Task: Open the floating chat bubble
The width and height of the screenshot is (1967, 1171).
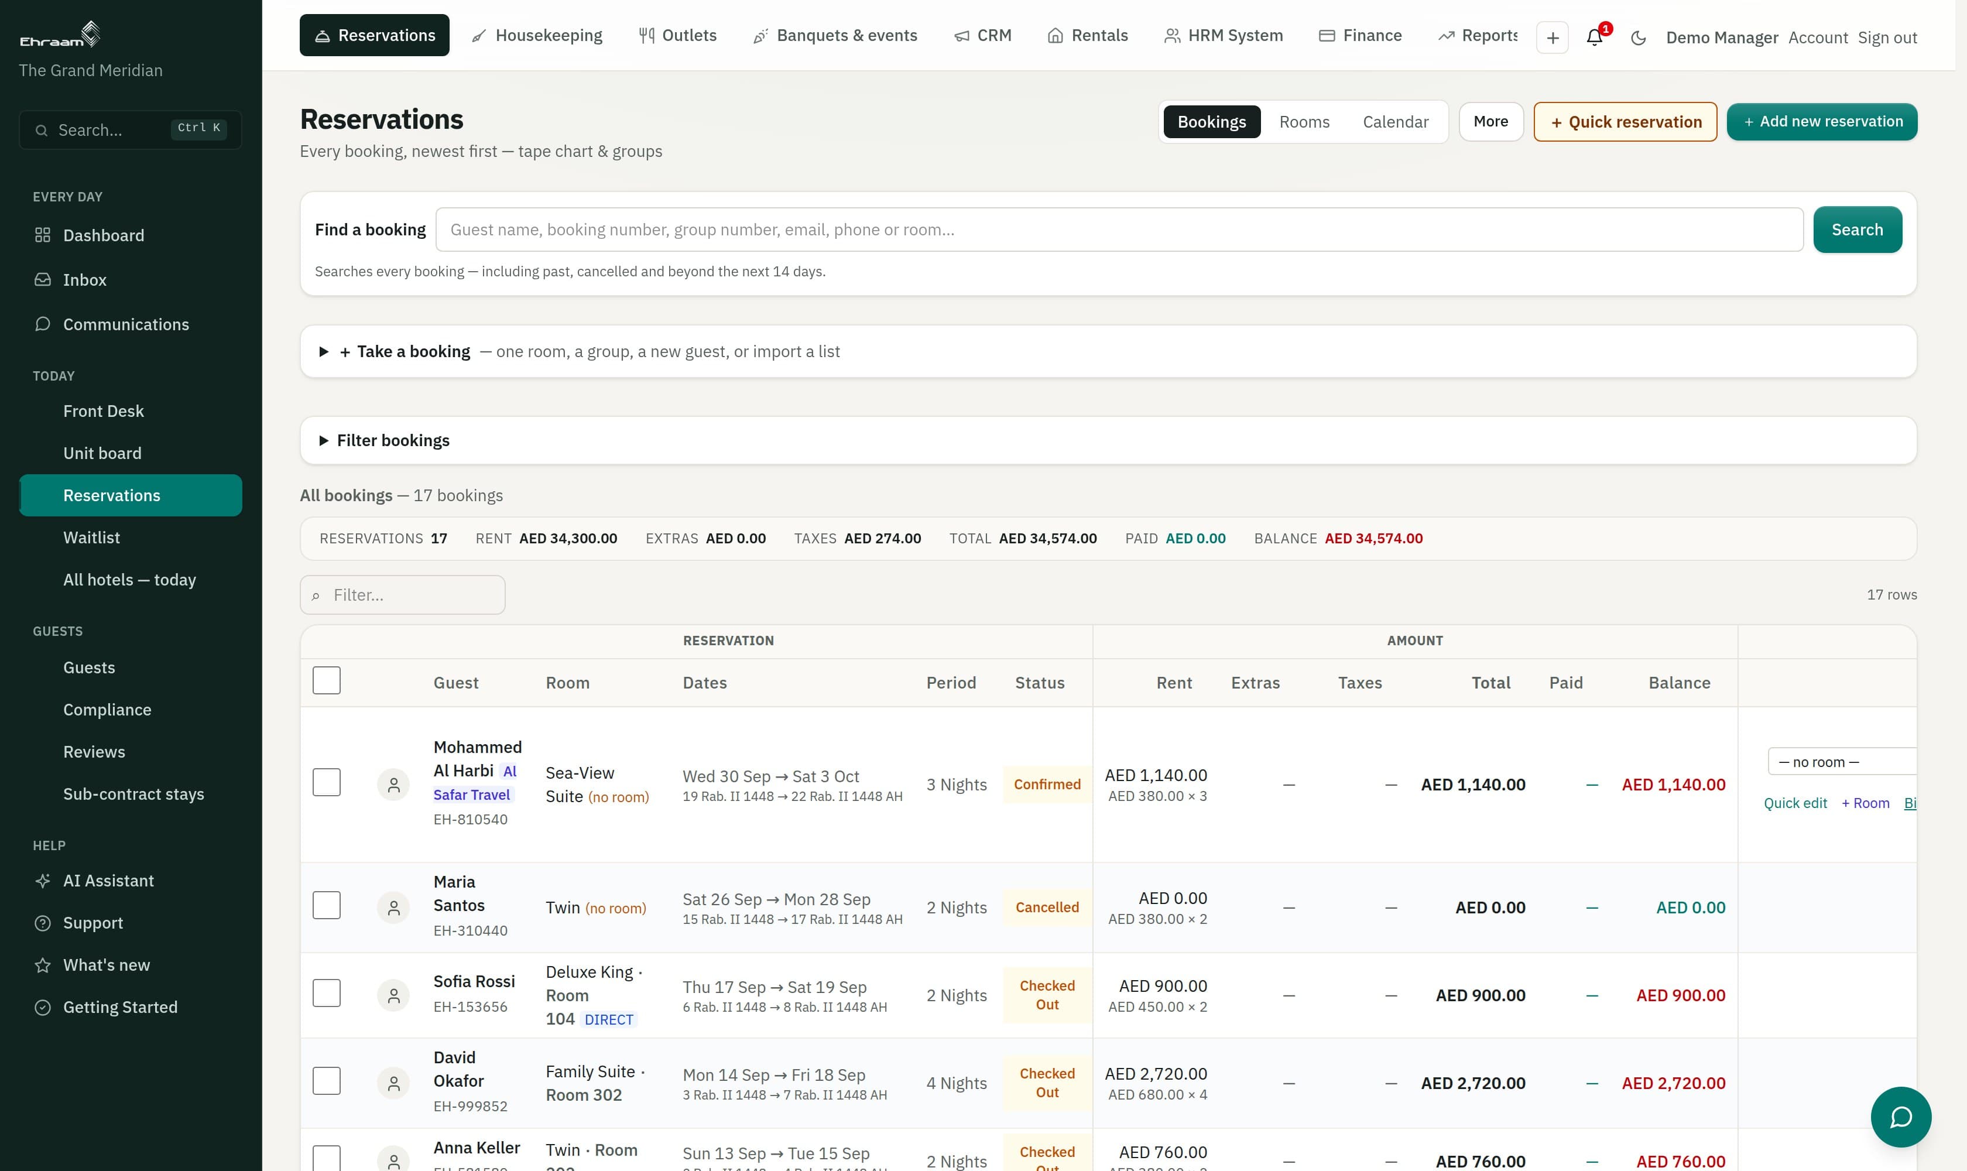Action: click(1901, 1117)
